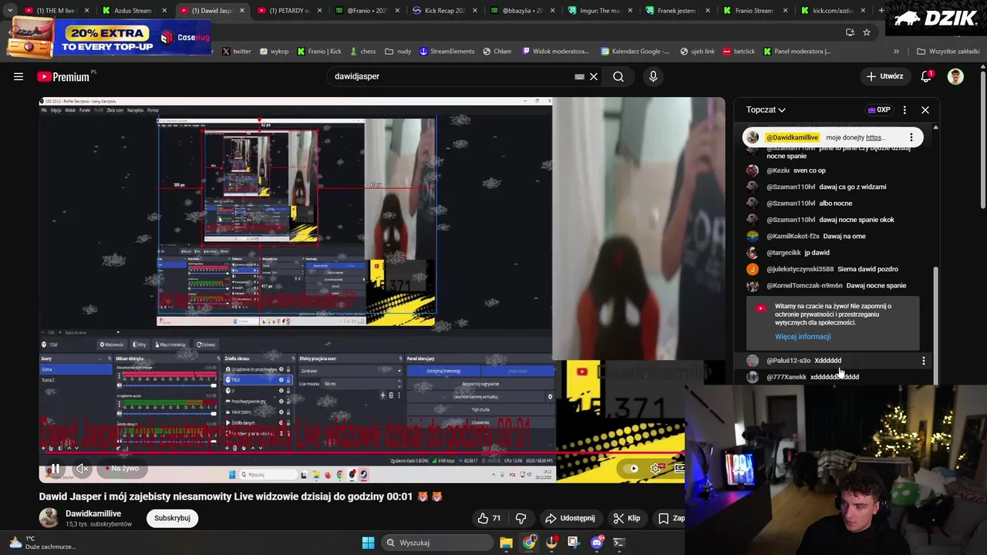Viewport: 987px width, 555px height.
Task: Toggle the autoplay switch in player
Action: click(x=633, y=468)
